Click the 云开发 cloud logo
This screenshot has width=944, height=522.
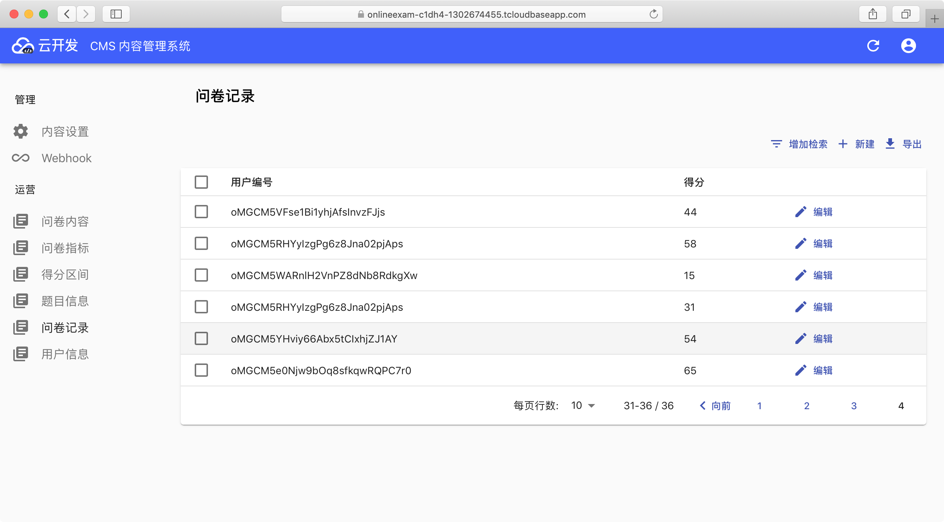pyautogui.click(x=23, y=46)
